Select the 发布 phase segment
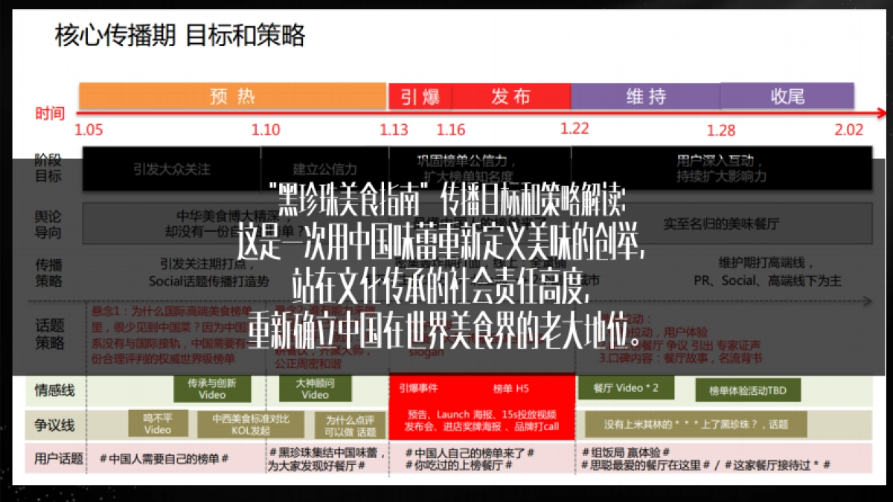 pos(512,97)
